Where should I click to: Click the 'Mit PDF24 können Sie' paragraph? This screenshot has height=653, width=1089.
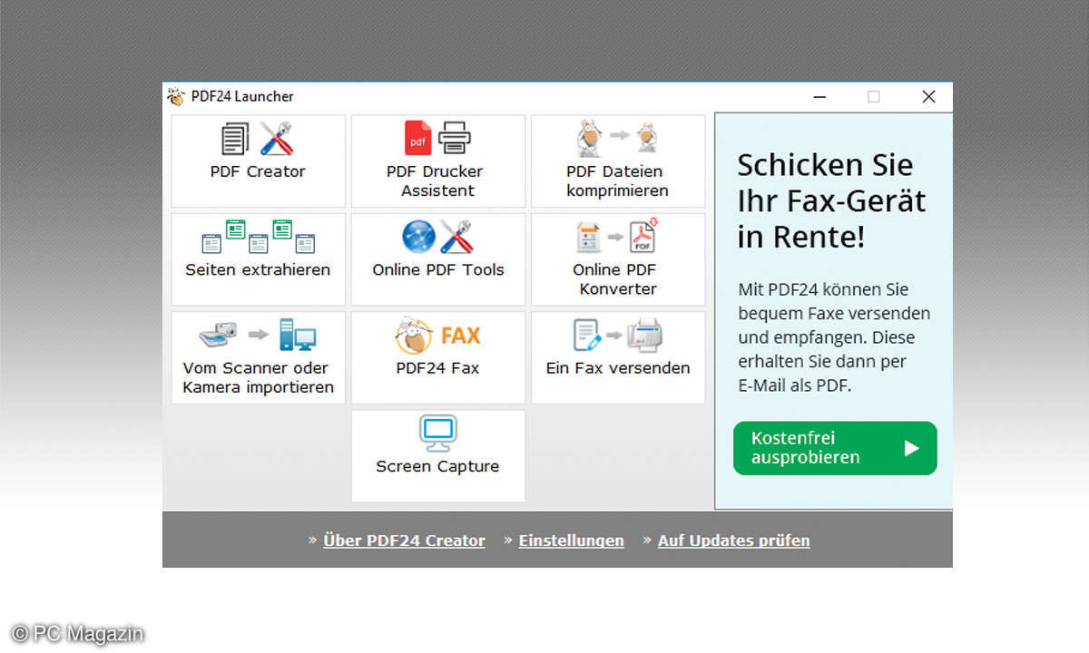click(x=833, y=337)
